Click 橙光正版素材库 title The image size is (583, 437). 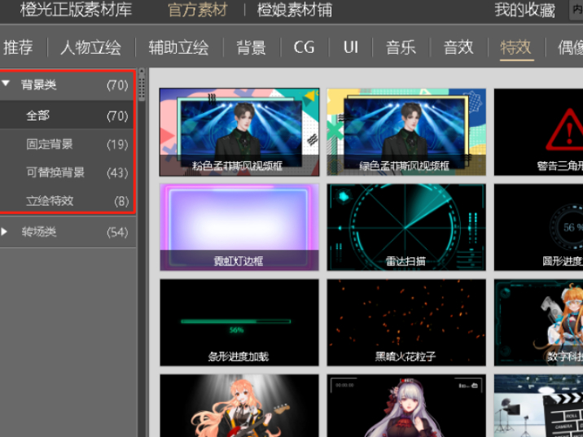pyautogui.click(x=77, y=10)
